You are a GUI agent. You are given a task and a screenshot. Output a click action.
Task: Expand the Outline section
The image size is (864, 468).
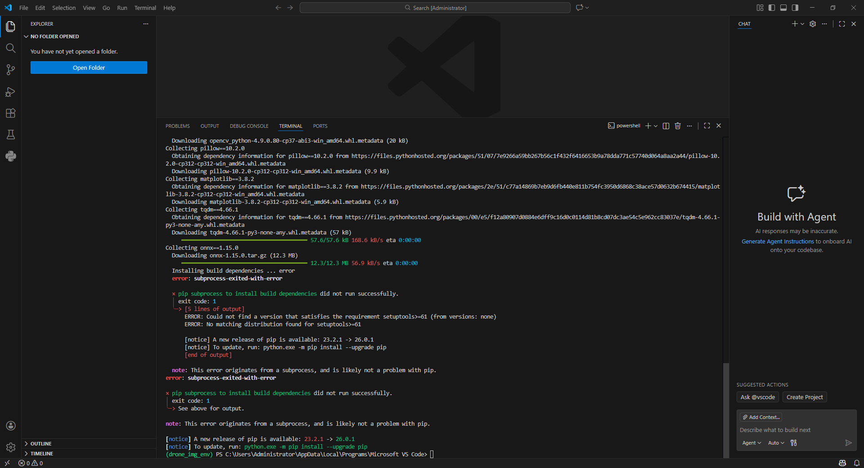tap(41, 444)
